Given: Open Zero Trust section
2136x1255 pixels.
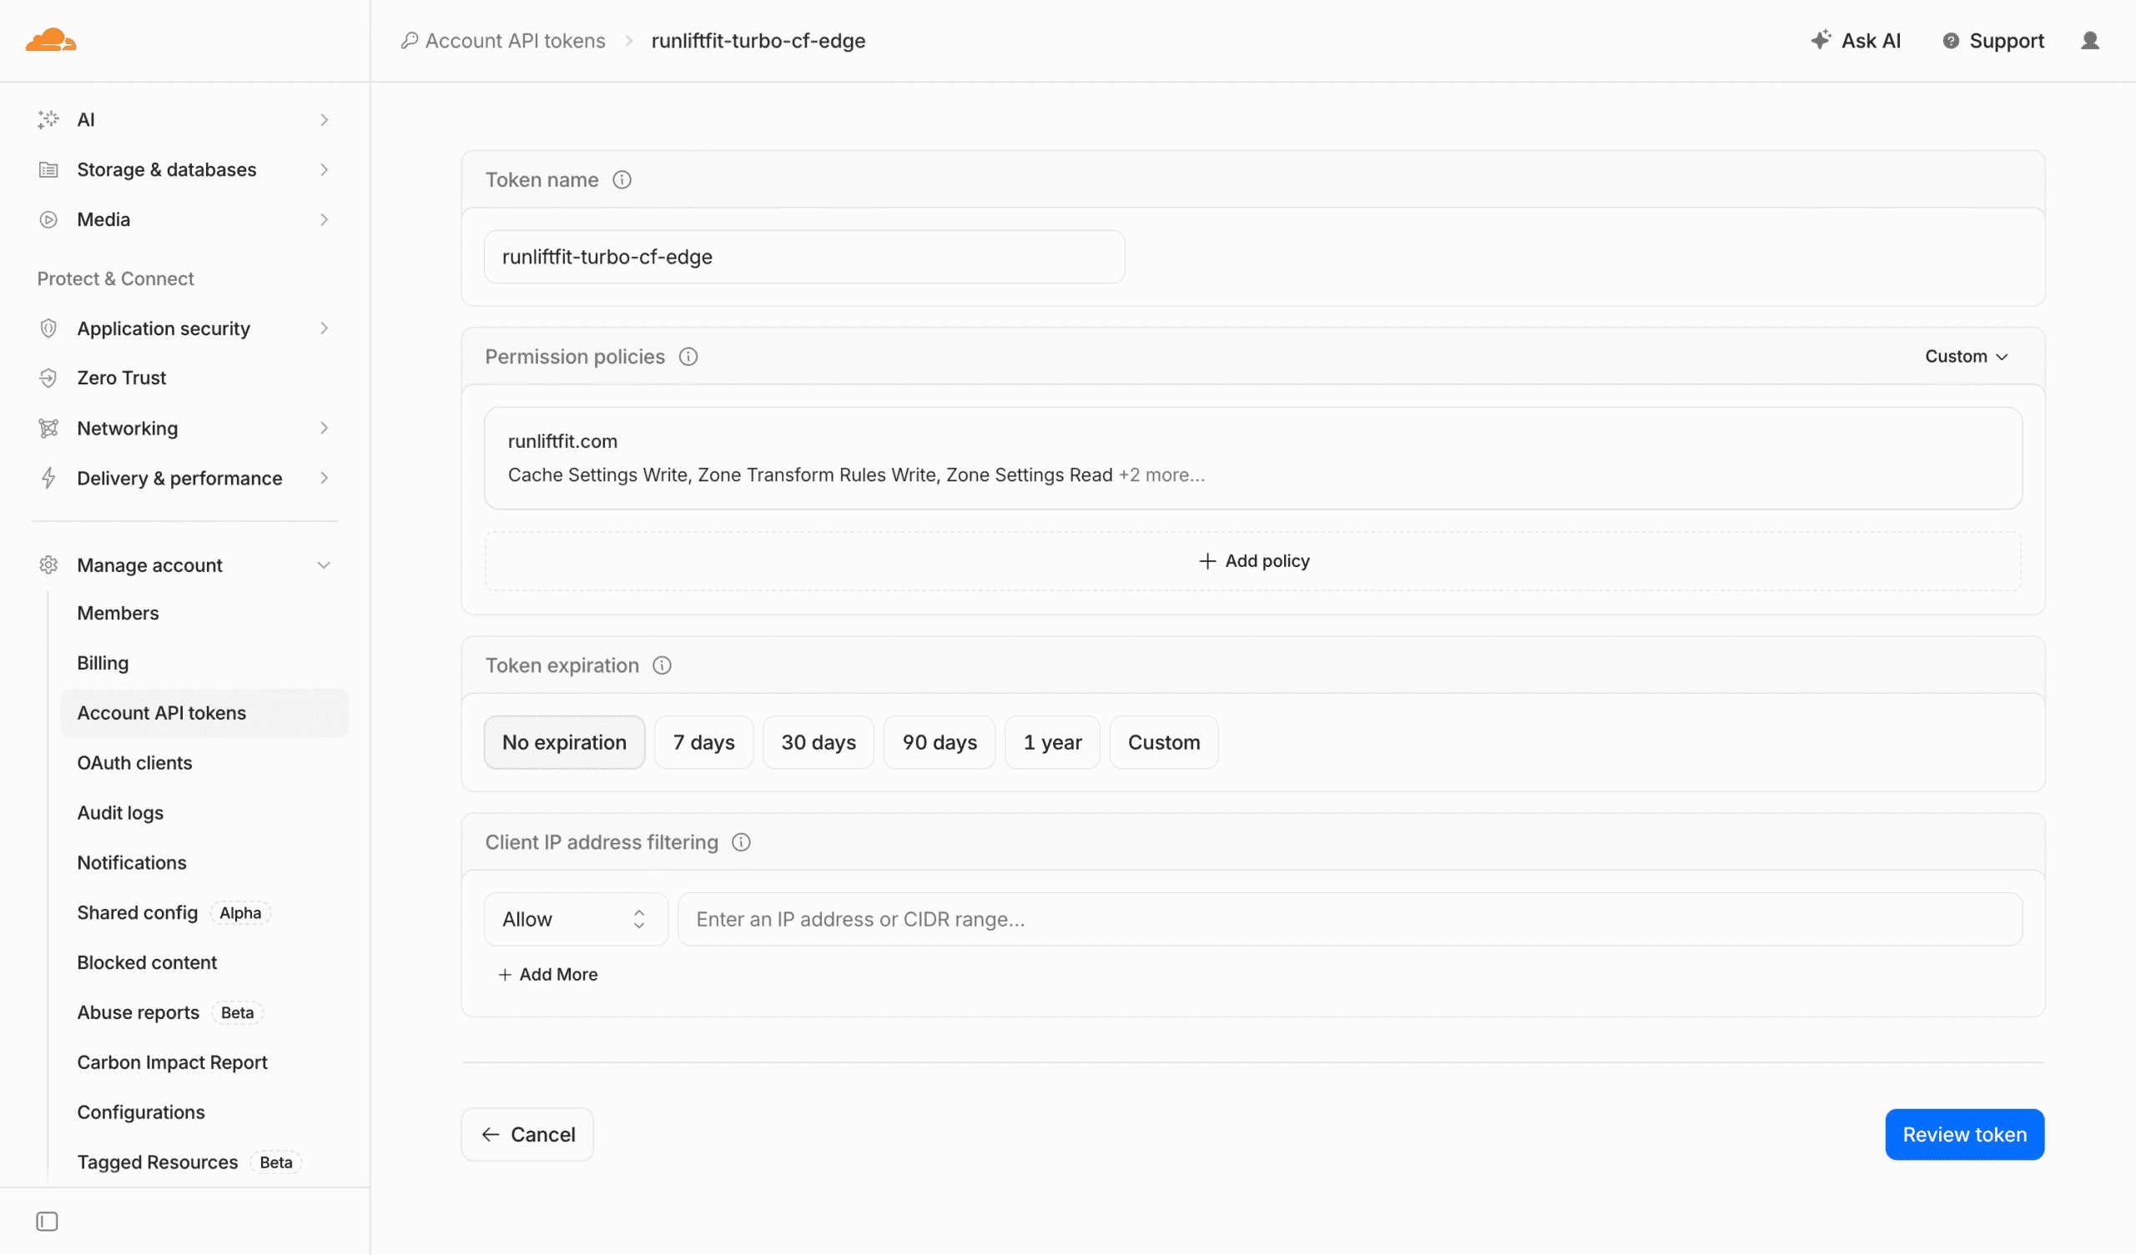Looking at the screenshot, I should 121,378.
